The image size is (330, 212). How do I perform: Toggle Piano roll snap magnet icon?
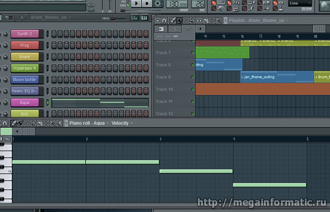5,123
